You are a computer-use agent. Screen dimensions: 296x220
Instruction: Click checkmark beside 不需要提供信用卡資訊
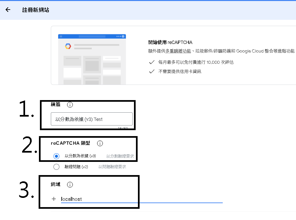click(x=152, y=71)
